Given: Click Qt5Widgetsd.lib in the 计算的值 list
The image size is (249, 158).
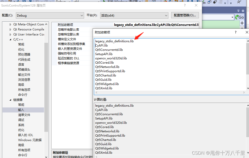Looking at the screenshot, I should coord(107,148).
